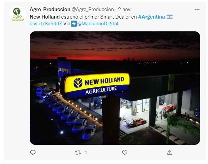Click the bold New Holland text
Image resolution: width=208 pixels, height=164 pixels.
(45, 17)
